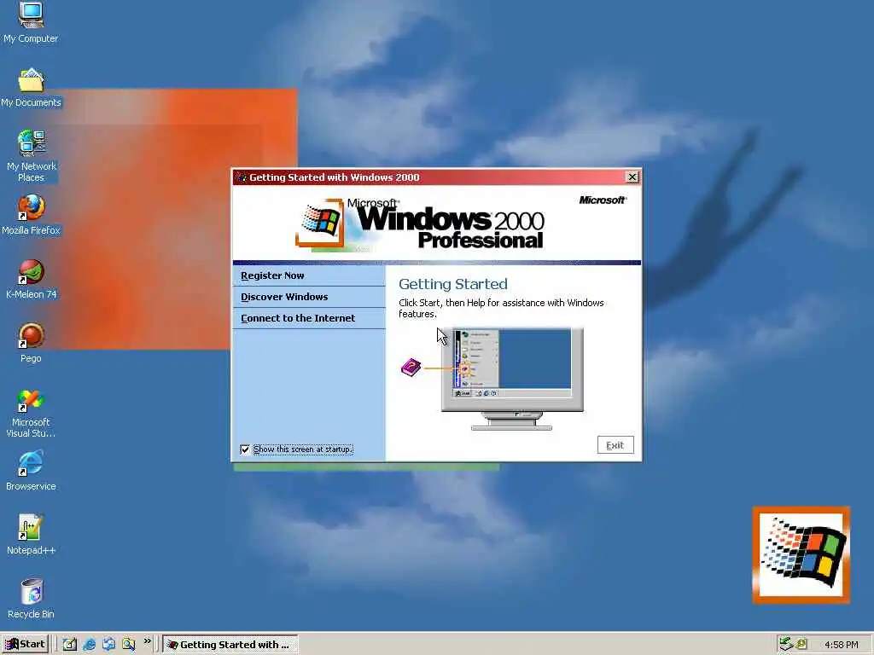This screenshot has height=655, width=874.
Task: Select the My Network Places icon
Action: 31,155
